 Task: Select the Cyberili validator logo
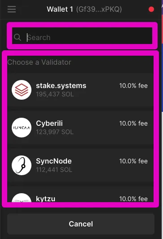[22, 128]
